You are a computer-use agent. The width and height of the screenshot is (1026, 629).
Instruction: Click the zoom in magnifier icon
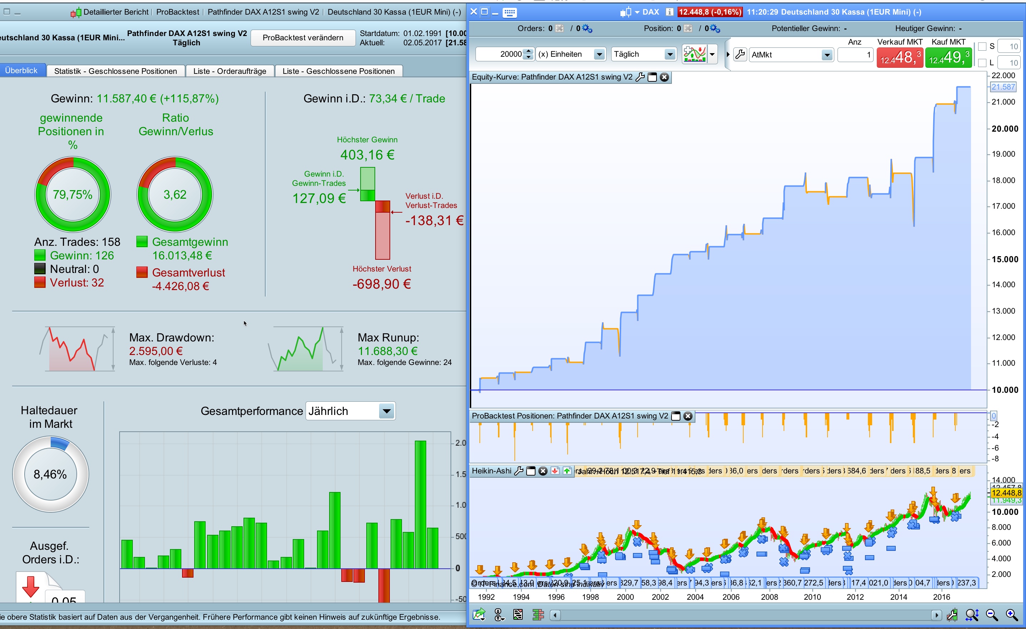(1012, 614)
